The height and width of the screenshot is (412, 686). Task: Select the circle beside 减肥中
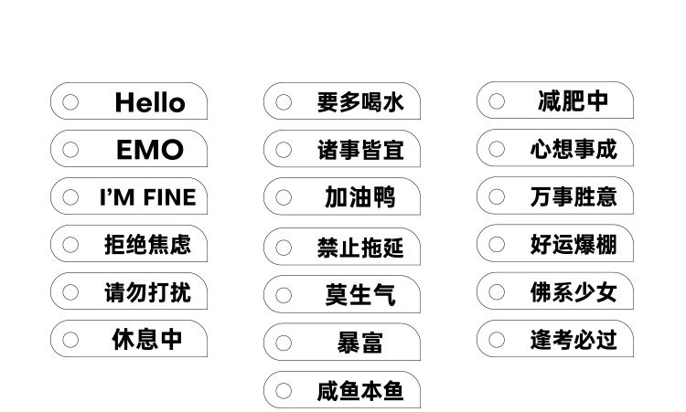click(x=497, y=100)
